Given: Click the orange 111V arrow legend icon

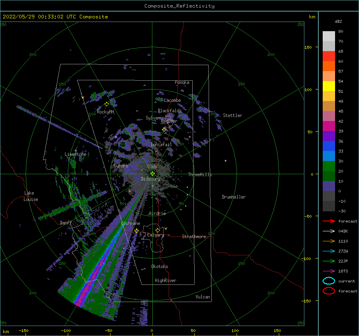Looking at the screenshot, I should pyautogui.click(x=329, y=241).
